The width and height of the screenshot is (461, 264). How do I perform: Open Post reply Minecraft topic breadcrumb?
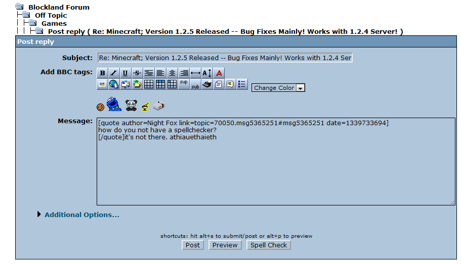[x=226, y=31]
